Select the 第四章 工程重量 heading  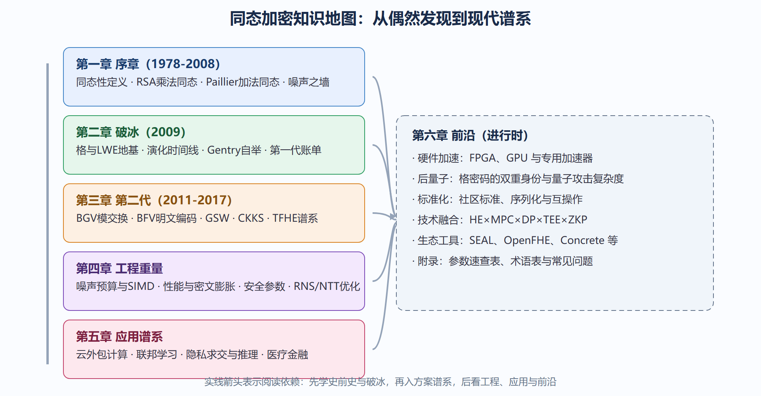[x=119, y=268]
